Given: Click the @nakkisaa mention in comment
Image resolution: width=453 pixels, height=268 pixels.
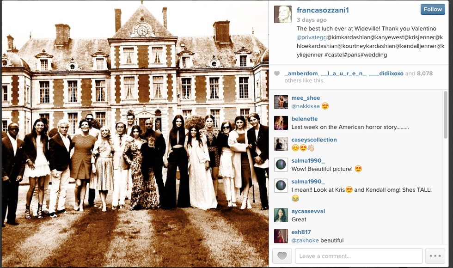Looking at the screenshot, I should pos(306,106).
